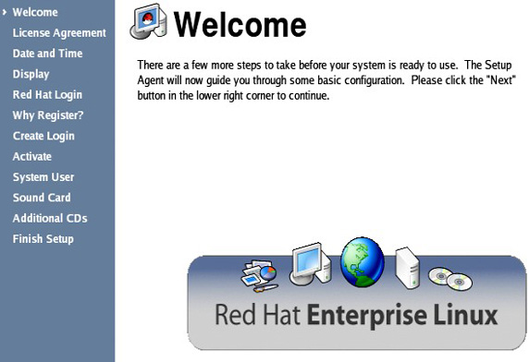
Task: Click the monitor and tower icon in banner
Action: point(311,265)
